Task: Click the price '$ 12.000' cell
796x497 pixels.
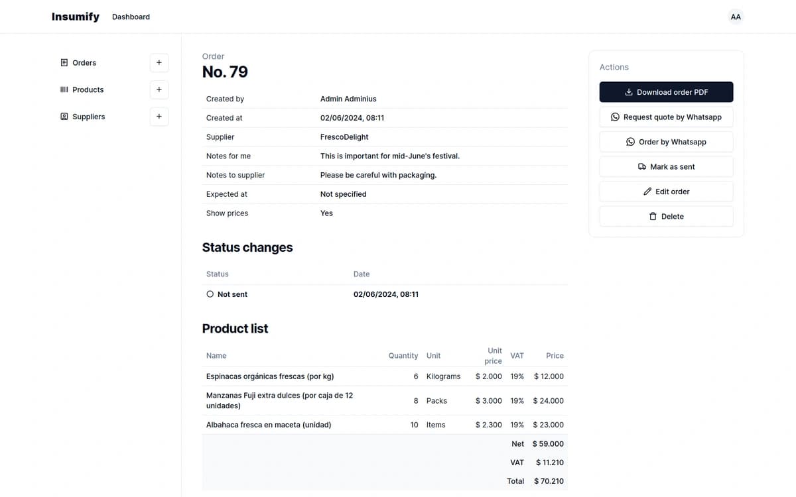Action: click(549, 376)
